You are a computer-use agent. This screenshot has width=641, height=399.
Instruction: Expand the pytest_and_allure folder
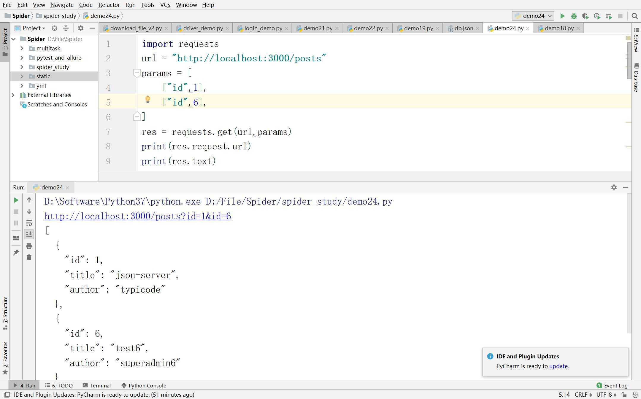coord(22,58)
